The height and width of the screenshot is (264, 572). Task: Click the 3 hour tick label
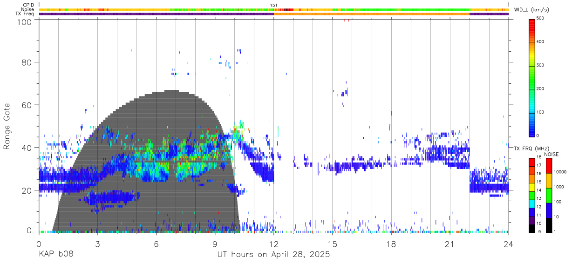[x=97, y=244]
